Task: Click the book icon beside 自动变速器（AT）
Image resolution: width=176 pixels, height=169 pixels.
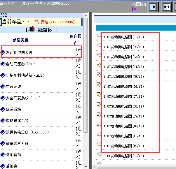Action: point(3,64)
